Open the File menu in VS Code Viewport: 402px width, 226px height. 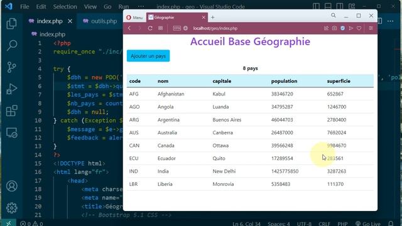point(24,7)
